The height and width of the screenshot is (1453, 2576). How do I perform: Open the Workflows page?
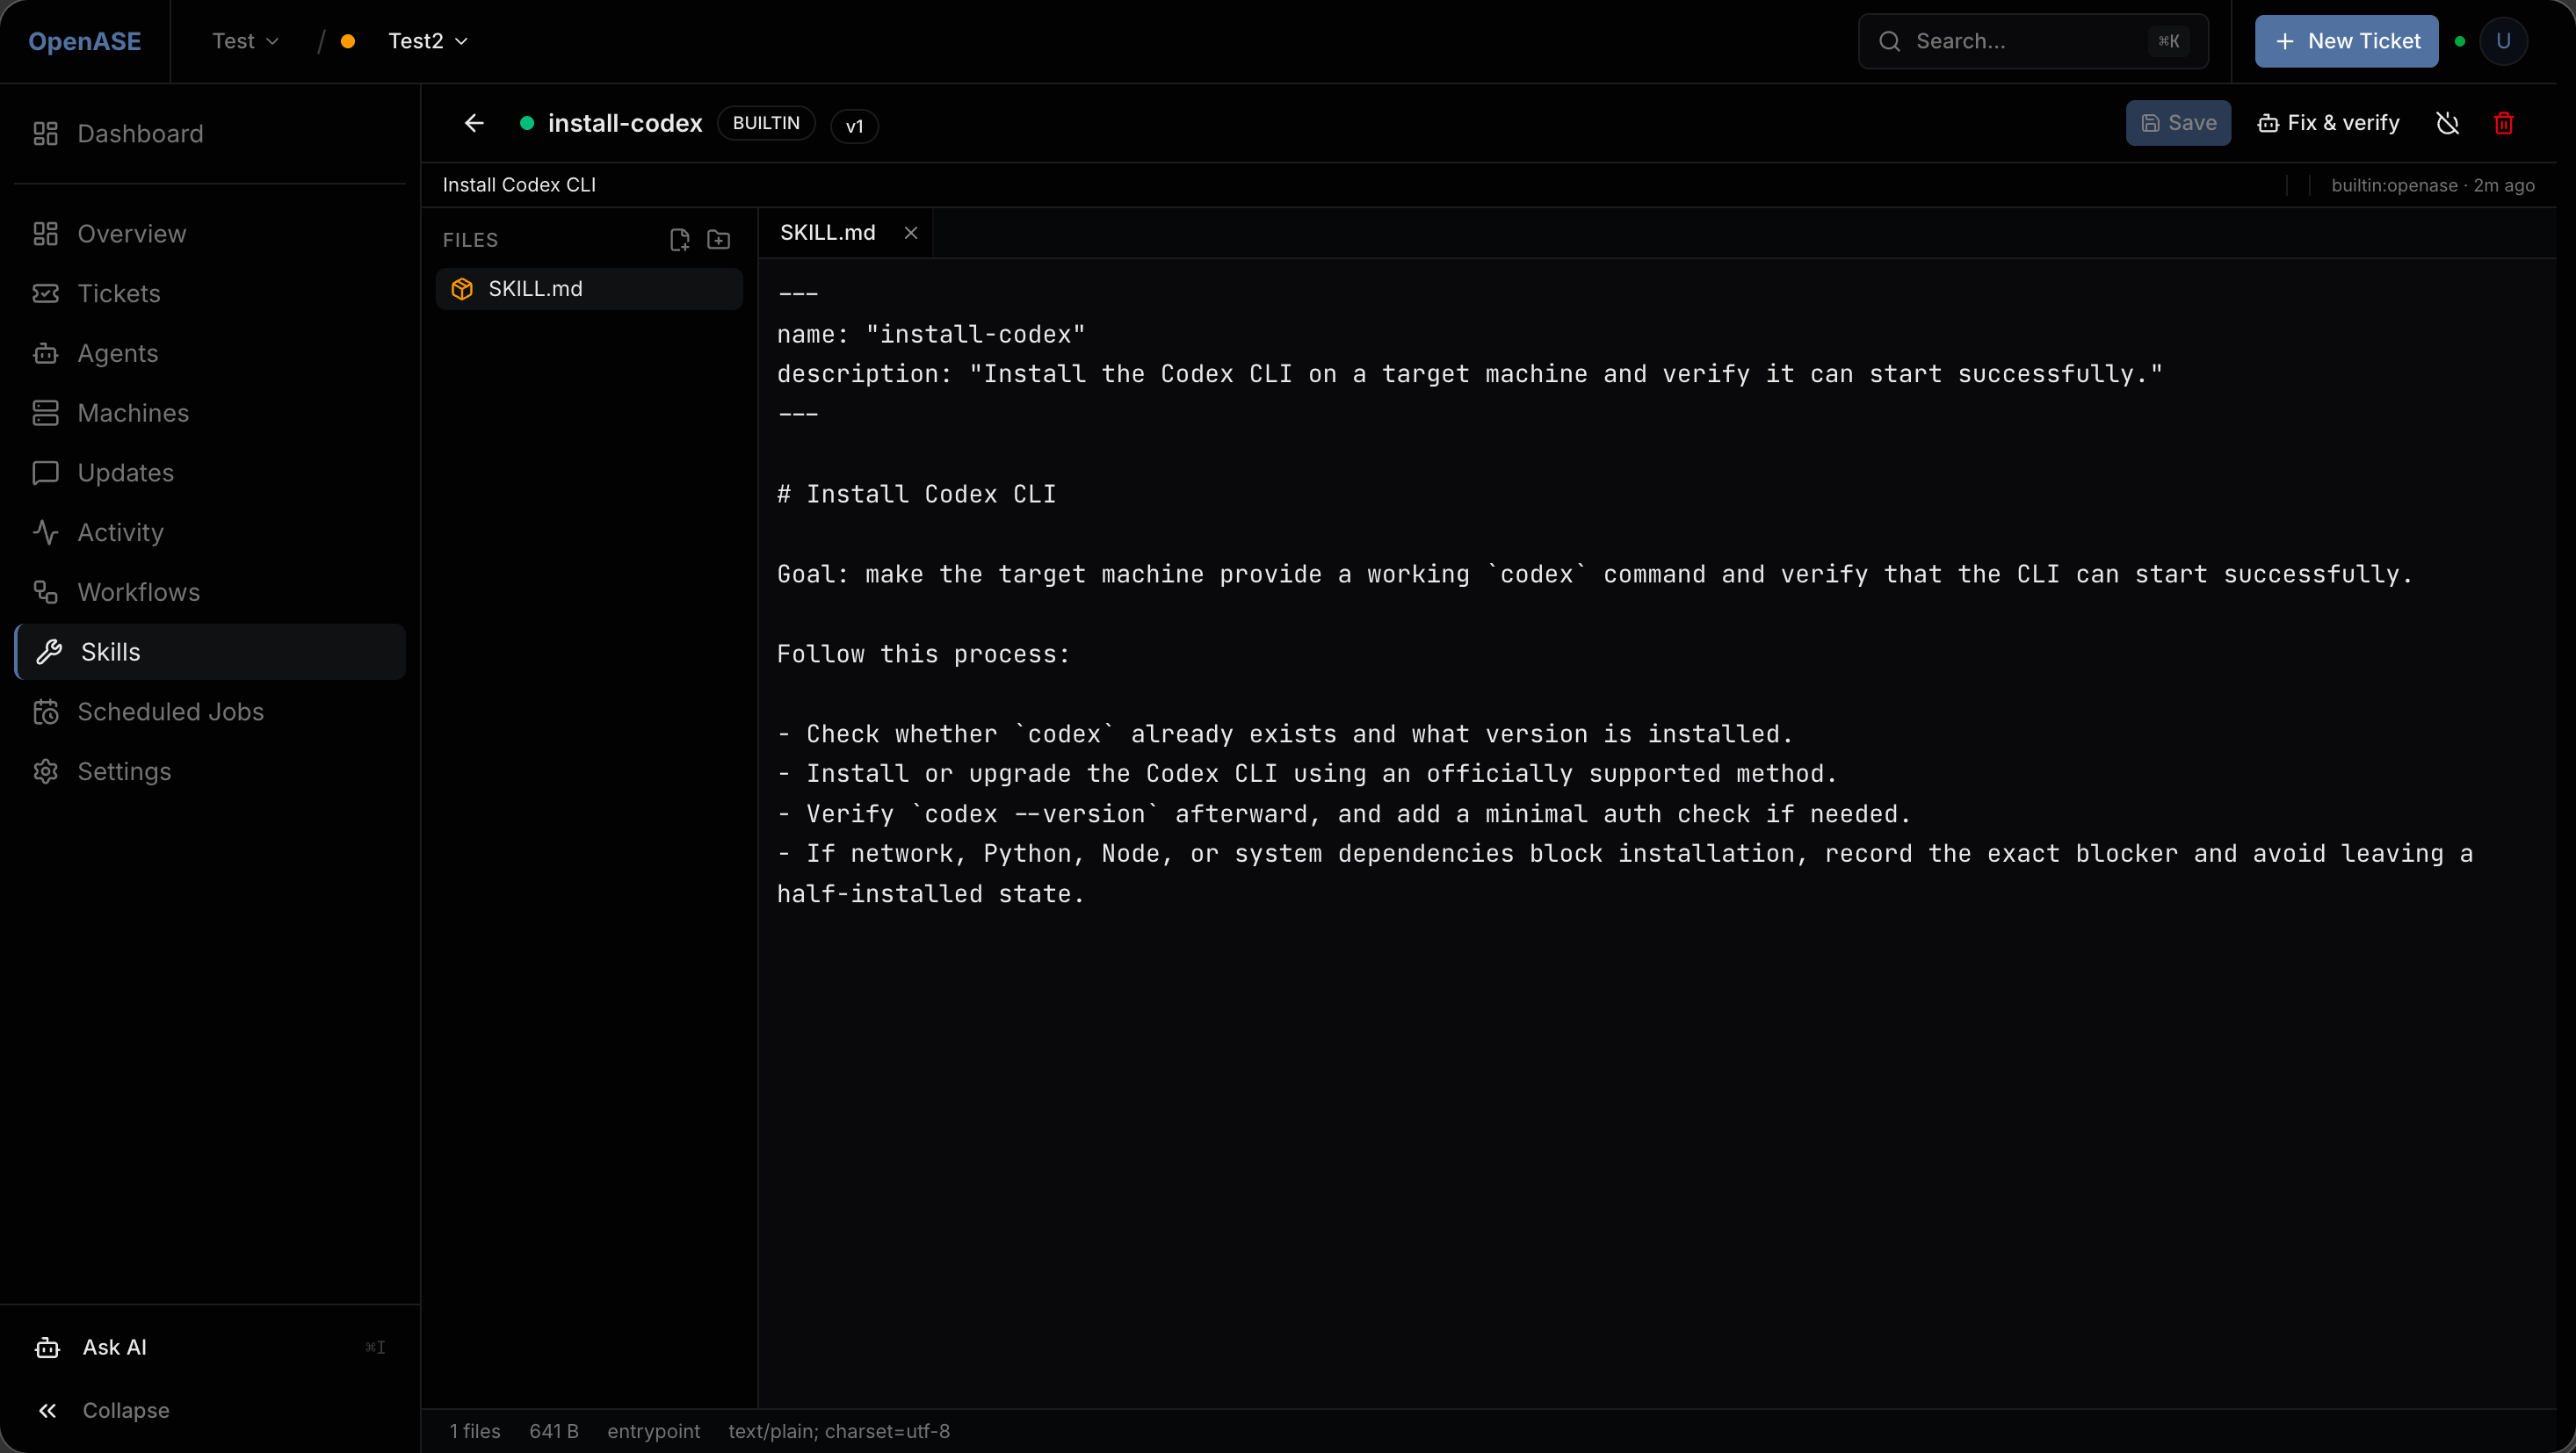point(210,592)
